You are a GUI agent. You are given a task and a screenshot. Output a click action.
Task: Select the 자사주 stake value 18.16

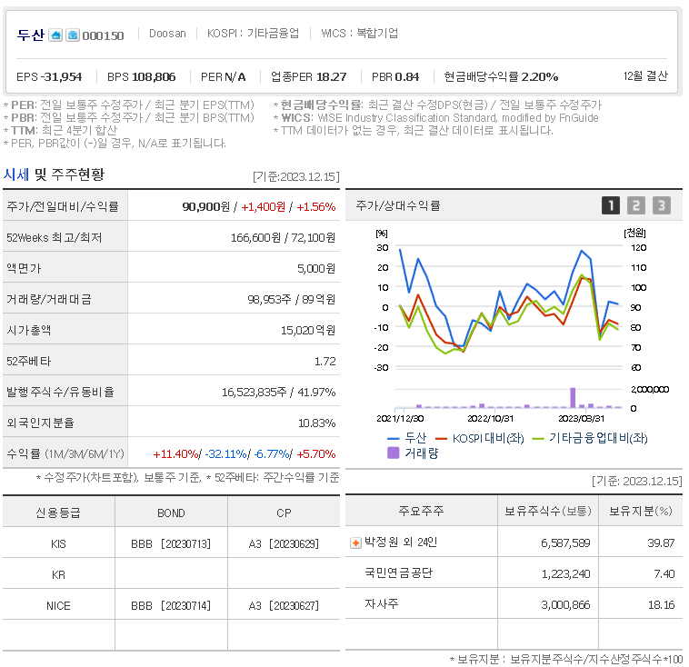click(x=662, y=605)
